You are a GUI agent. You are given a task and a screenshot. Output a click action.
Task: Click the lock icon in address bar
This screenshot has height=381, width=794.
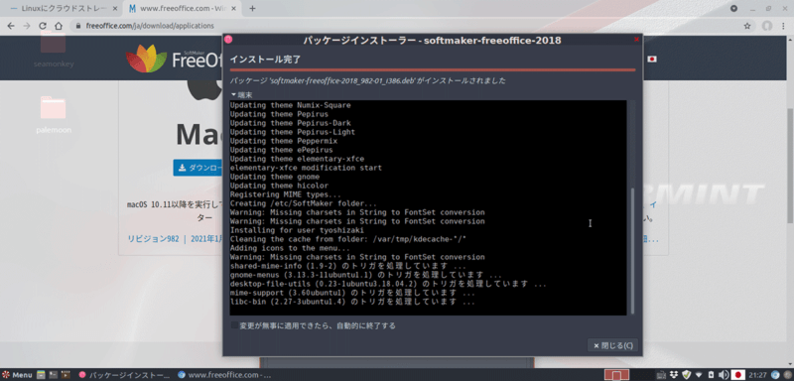(x=77, y=26)
